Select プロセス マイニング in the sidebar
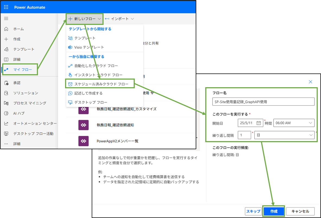Viewport: 321px width, 218px height. (x=30, y=103)
